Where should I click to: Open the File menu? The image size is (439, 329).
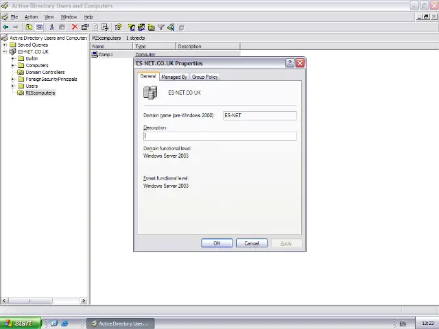coord(14,16)
